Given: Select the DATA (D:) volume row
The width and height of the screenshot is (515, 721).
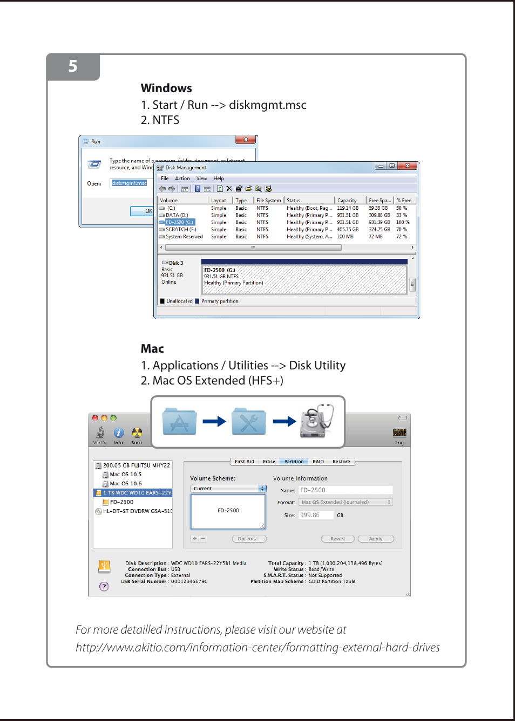Looking at the screenshot, I should coord(287,215).
